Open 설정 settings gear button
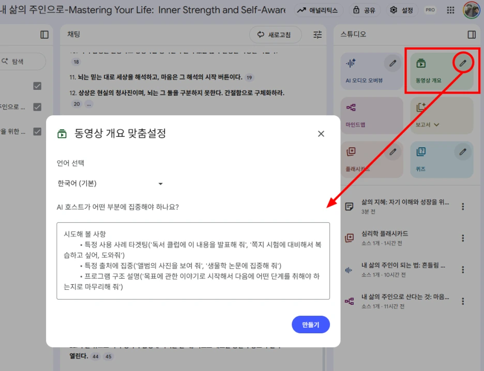The width and height of the screenshot is (484, 371). [x=401, y=10]
